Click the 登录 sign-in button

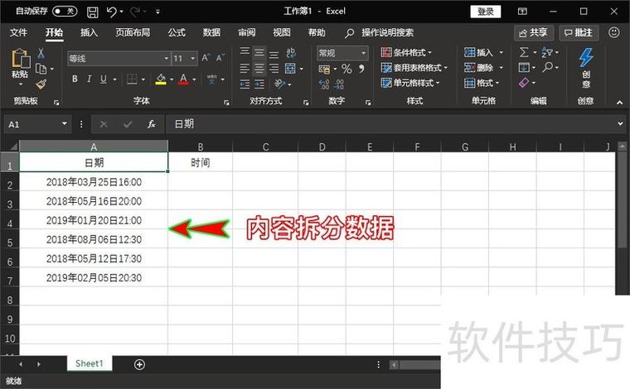tap(486, 12)
